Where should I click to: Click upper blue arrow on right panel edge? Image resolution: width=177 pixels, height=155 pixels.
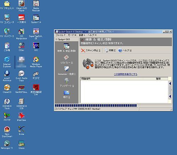pyautogui.click(x=170, y=84)
